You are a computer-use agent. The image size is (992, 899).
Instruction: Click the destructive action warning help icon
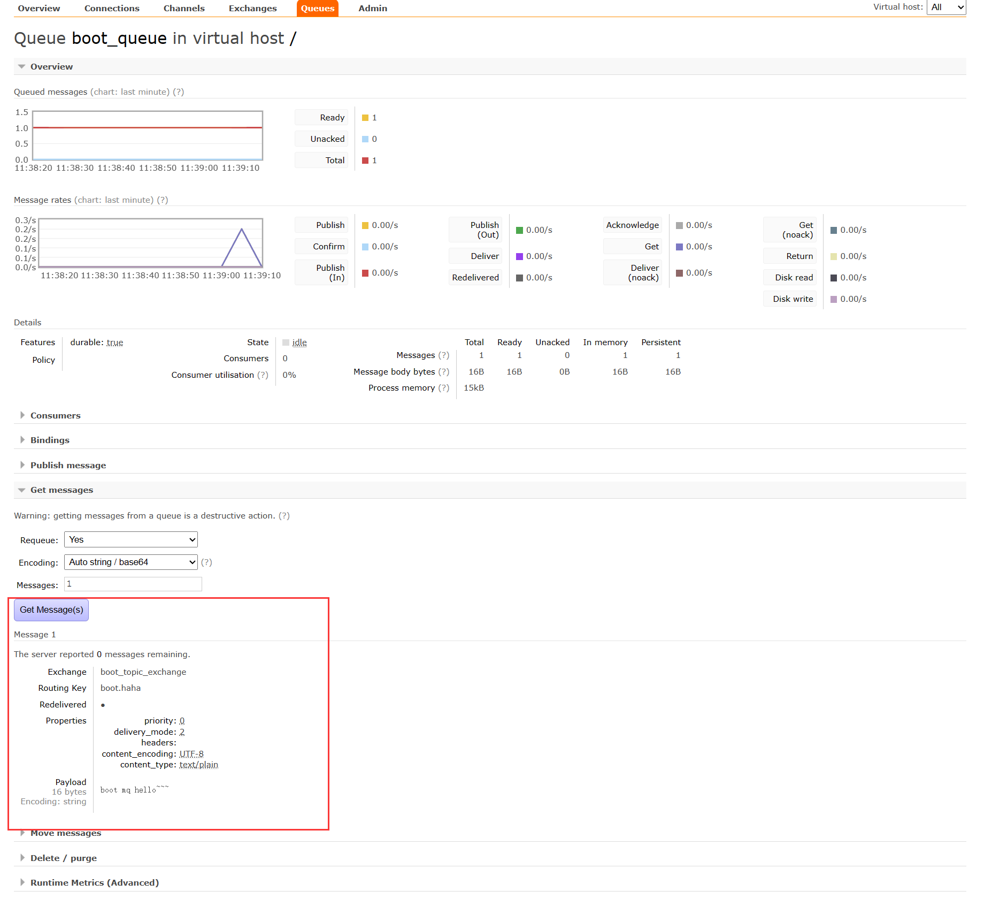click(284, 515)
